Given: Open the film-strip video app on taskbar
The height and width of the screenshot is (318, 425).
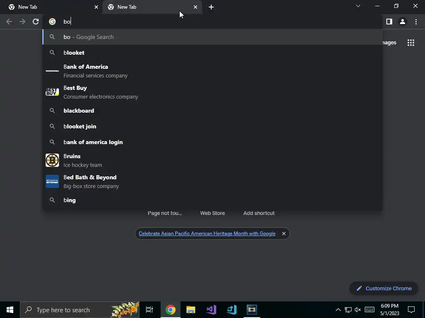Looking at the screenshot, I should pos(252,310).
